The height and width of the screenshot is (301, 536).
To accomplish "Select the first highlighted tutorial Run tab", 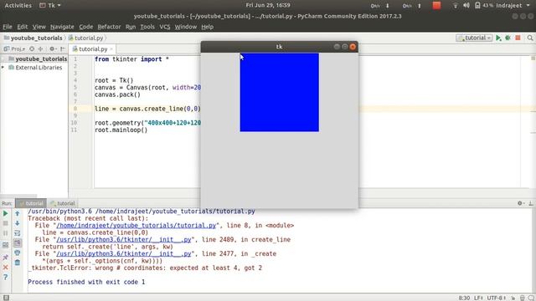I will tap(31, 203).
